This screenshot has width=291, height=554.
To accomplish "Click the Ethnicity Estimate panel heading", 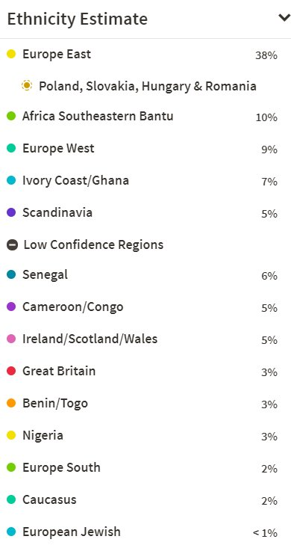I will click(x=78, y=19).
